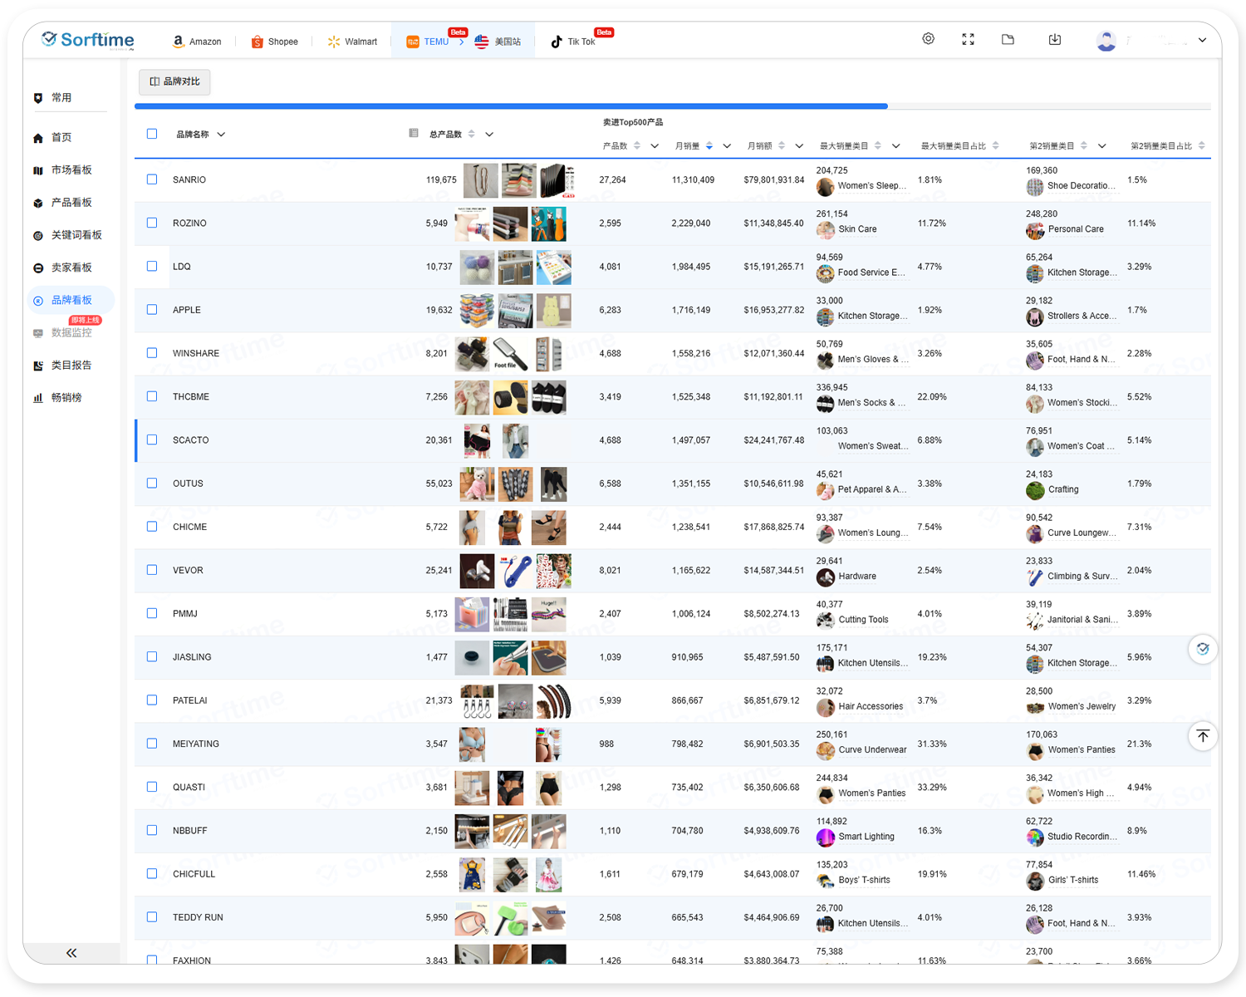Collapse the sidebar with double-chevron icon

tap(71, 953)
